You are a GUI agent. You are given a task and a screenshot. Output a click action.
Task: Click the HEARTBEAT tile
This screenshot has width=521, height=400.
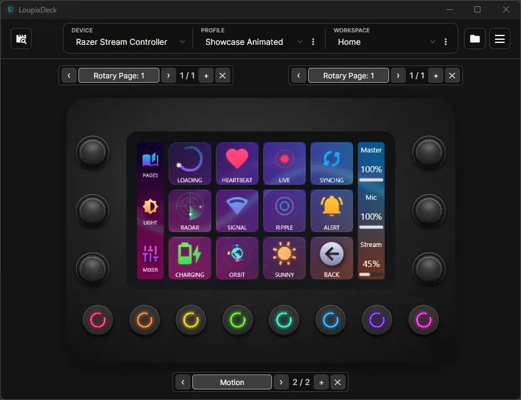pos(237,164)
